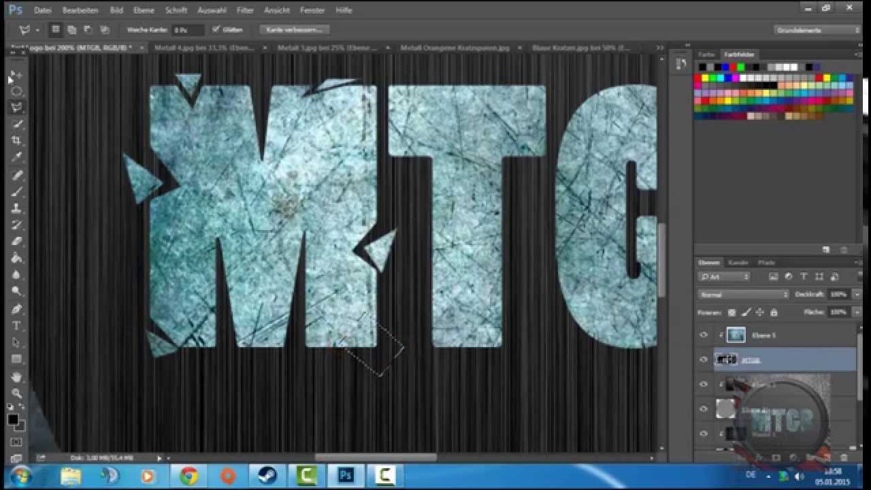Open Google Chrome from the taskbar

(x=188, y=476)
